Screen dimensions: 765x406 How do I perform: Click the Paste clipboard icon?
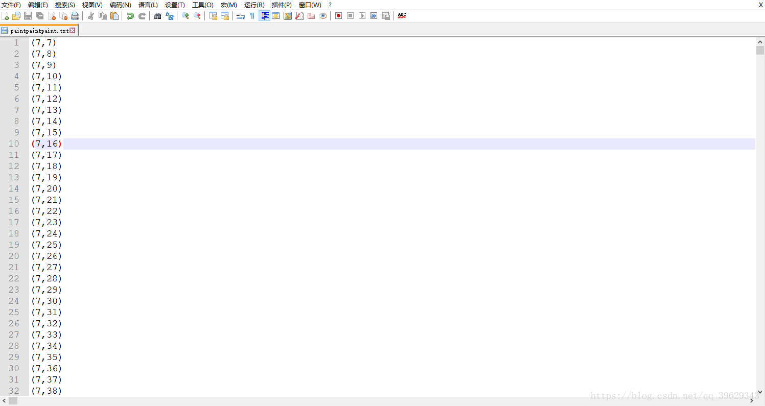click(x=114, y=16)
